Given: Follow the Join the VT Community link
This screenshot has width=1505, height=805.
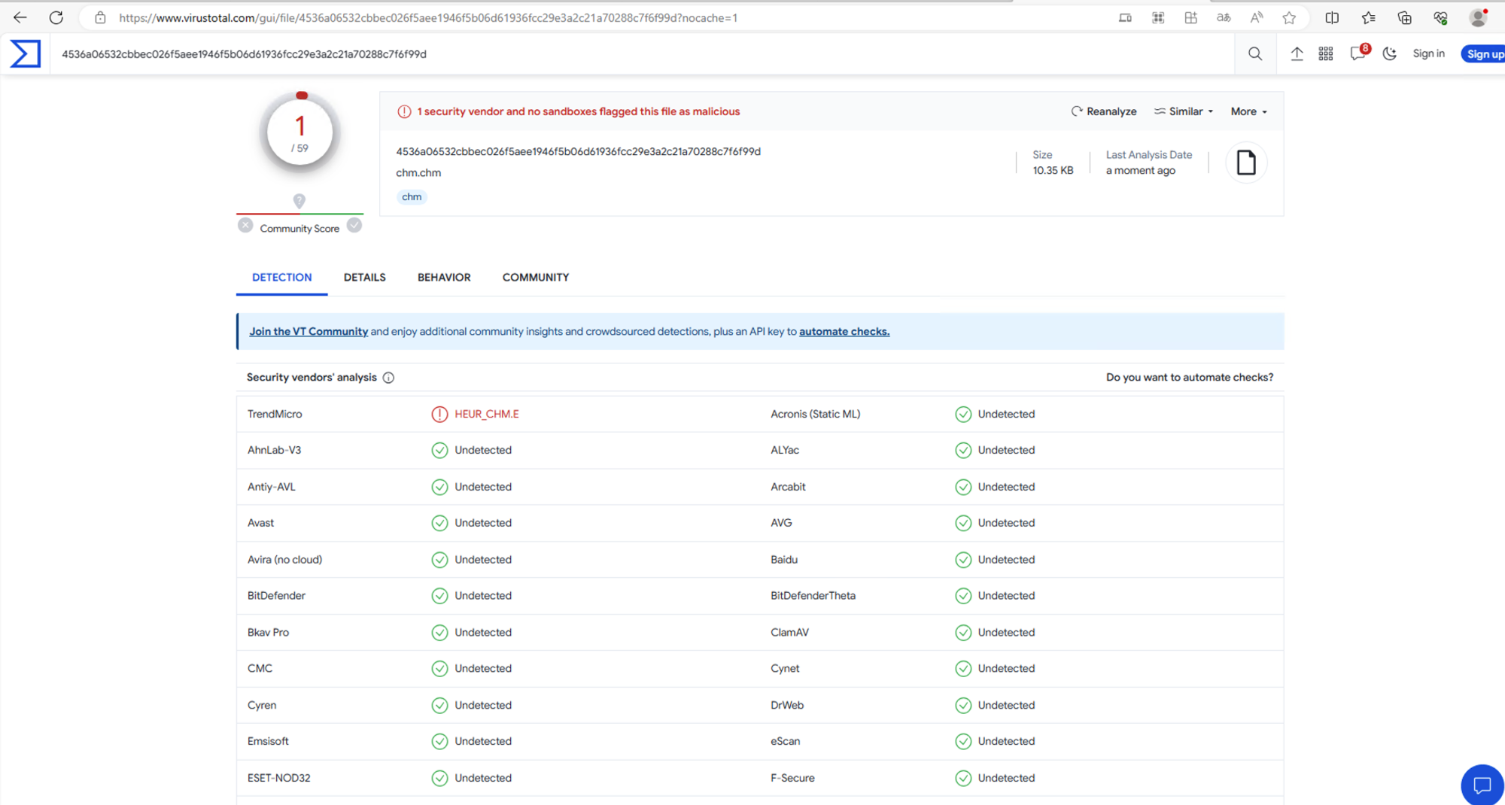Looking at the screenshot, I should 309,332.
